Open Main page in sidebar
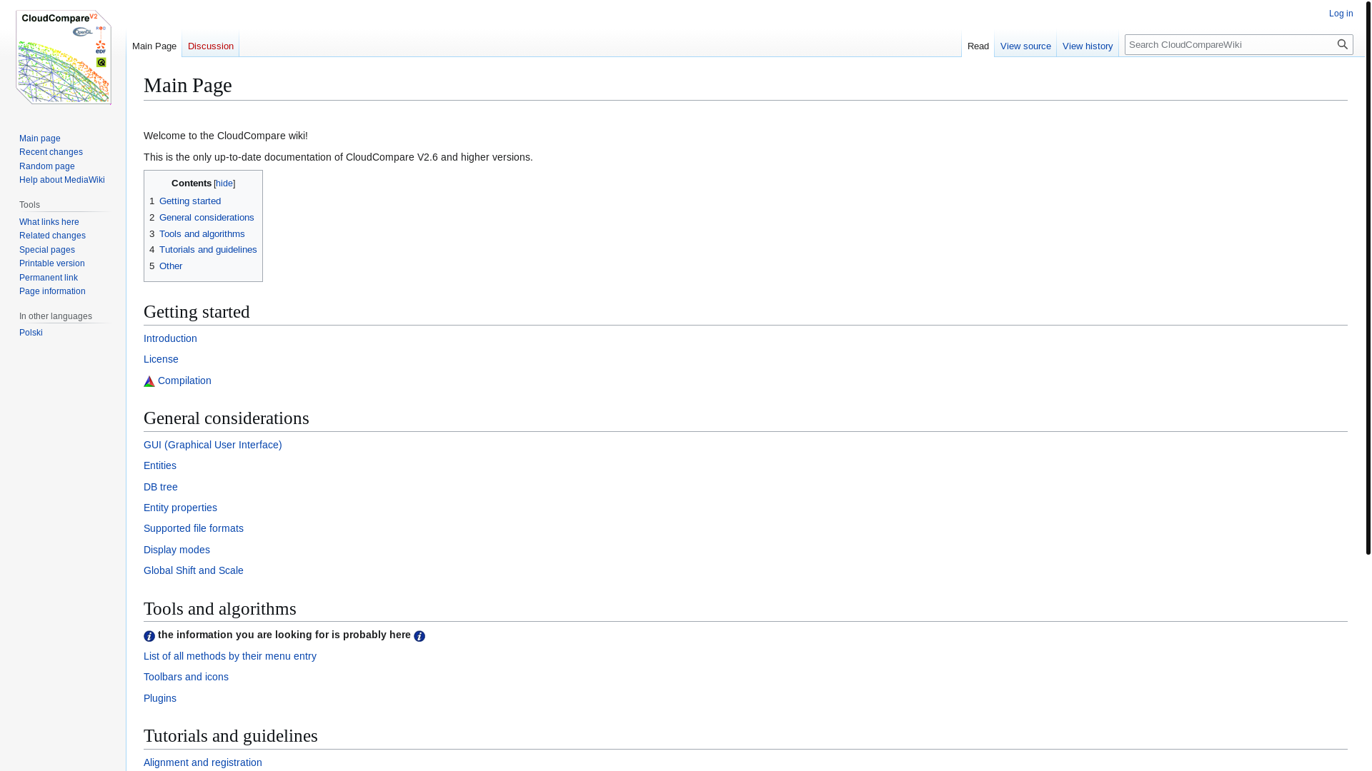 click(40, 138)
